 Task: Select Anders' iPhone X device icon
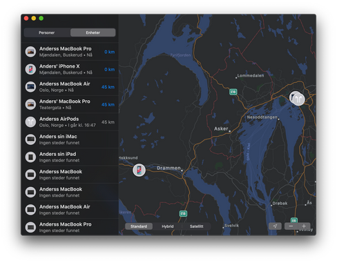click(x=30, y=69)
